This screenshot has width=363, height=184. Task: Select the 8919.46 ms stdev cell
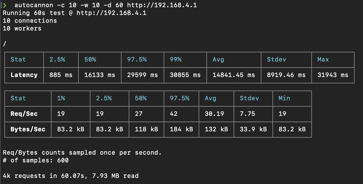(x=286, y=75)
